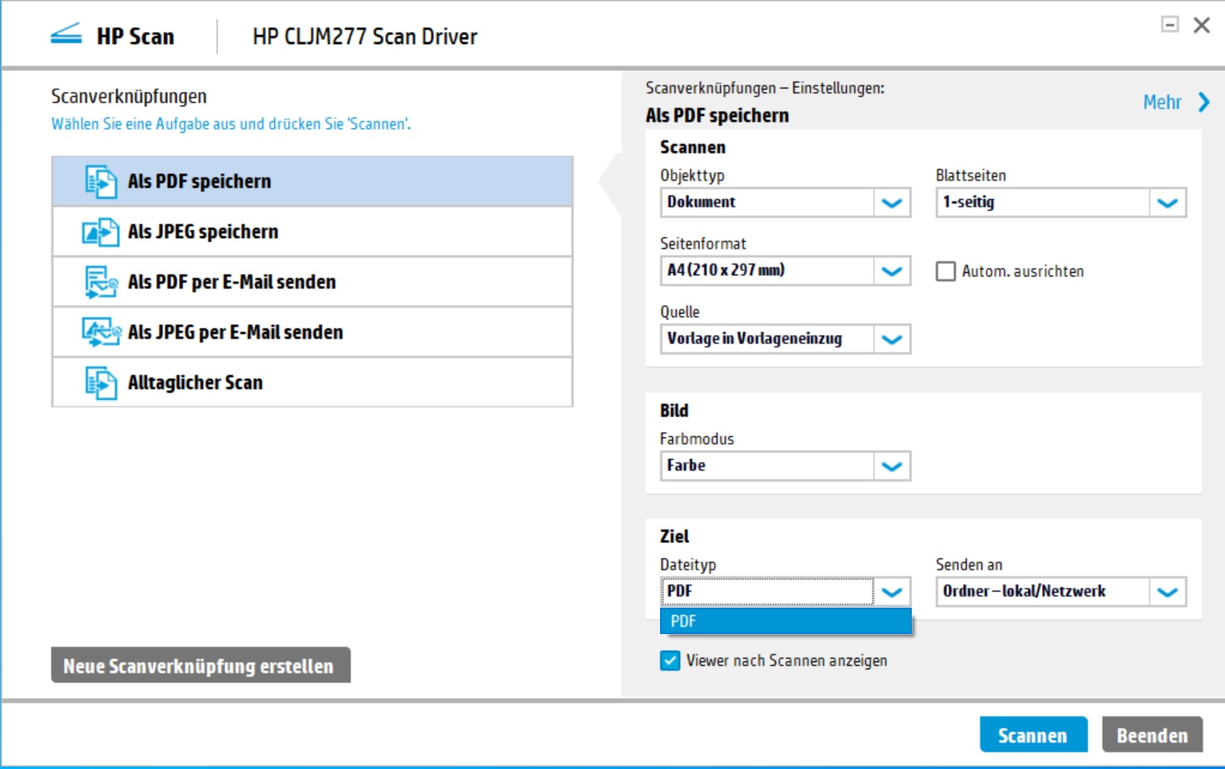Click the 'Als PDF per E-Mail senden' icon
This screenshot has height=769, width=1225.
click(101, 283)
